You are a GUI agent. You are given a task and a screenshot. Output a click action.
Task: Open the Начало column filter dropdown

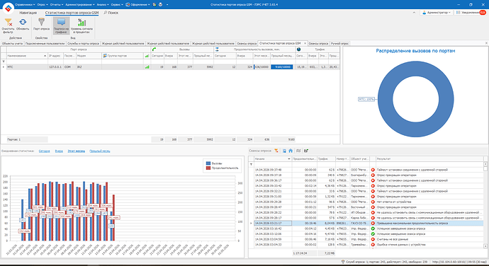[289, 159]
